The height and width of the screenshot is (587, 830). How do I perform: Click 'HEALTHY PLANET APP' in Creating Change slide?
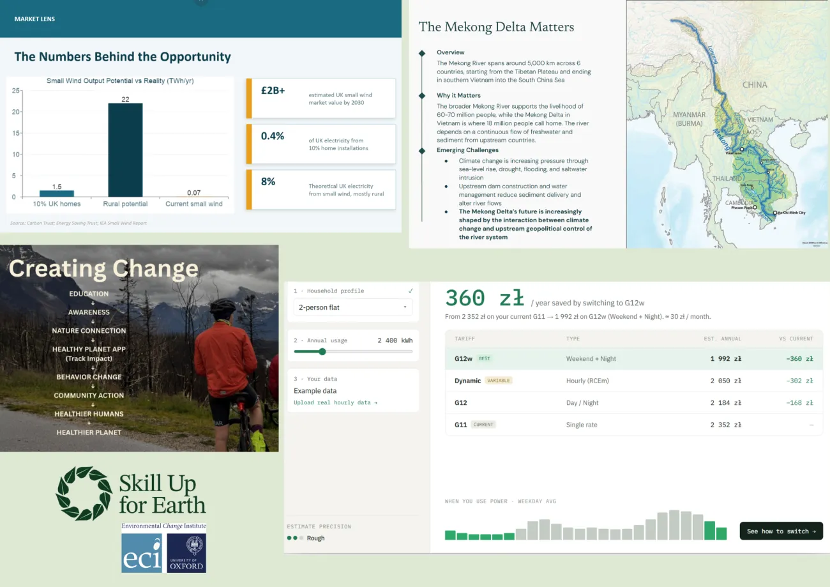[x=89, y=349]
